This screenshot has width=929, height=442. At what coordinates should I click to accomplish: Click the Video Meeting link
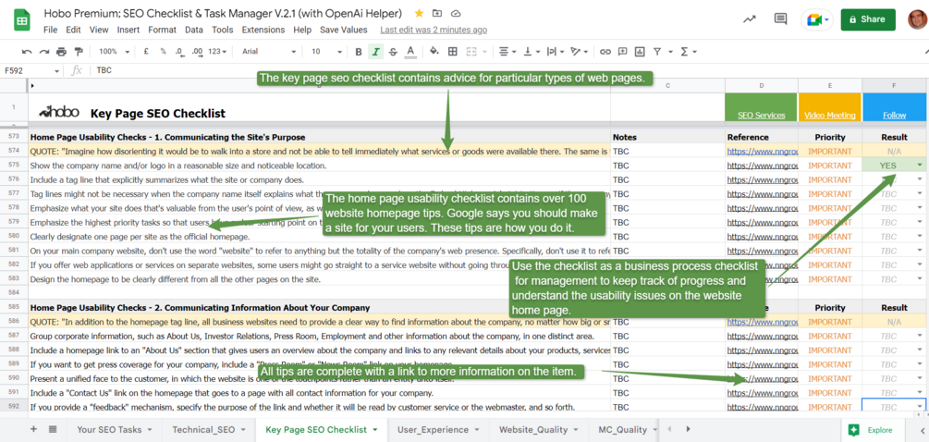click(x=830, y=116)
